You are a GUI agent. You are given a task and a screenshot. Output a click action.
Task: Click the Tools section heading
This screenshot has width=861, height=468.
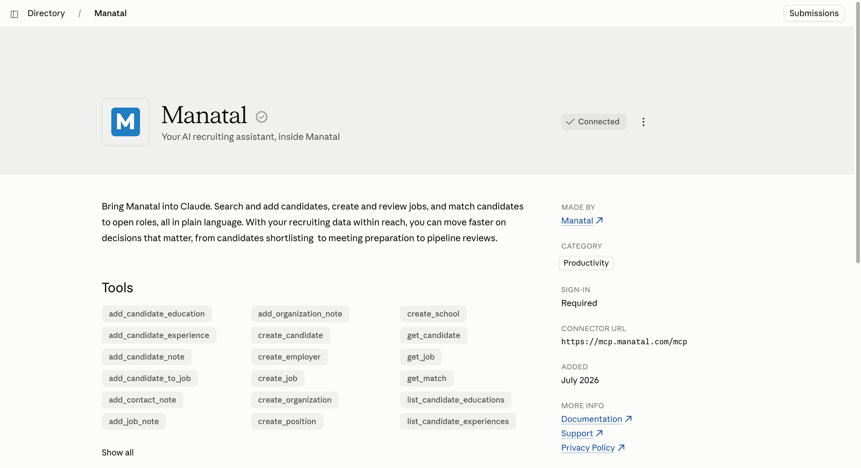tap(117, 288)
